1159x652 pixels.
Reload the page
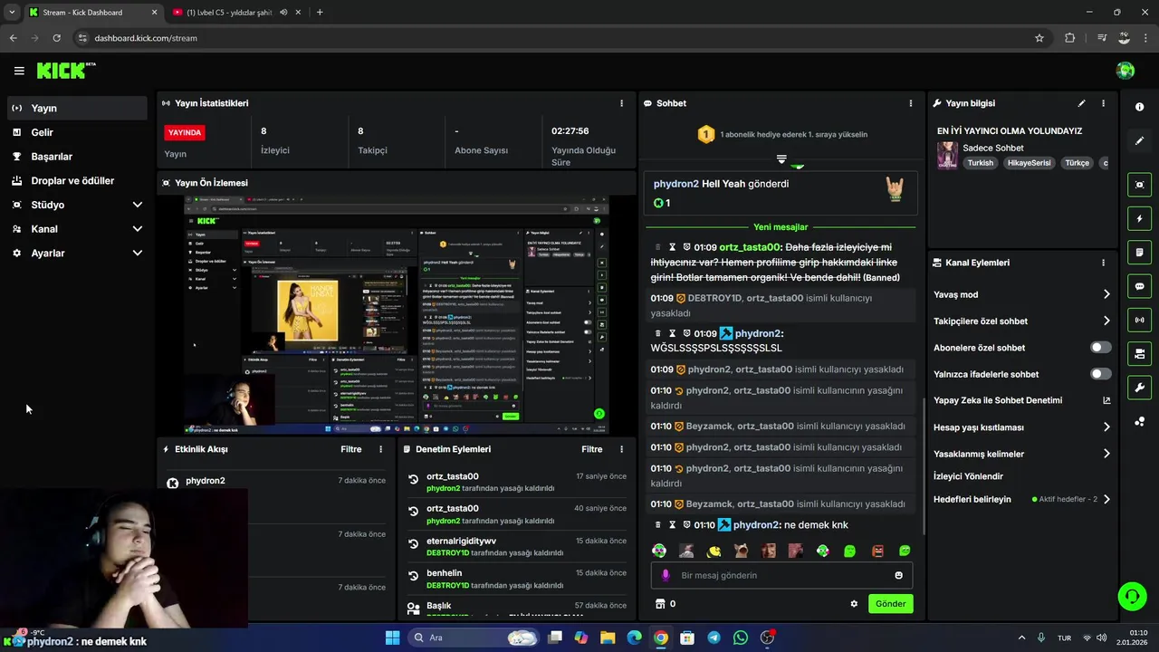coord(56,38)
